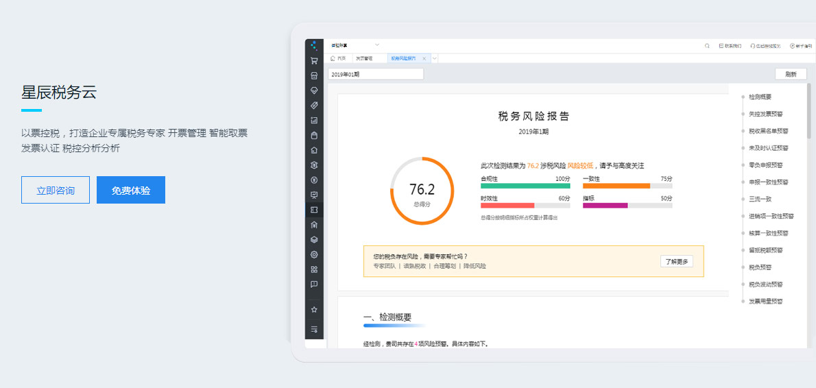
Task: Open the shopping cart sidebar icon
Action: tap(314, 60)
